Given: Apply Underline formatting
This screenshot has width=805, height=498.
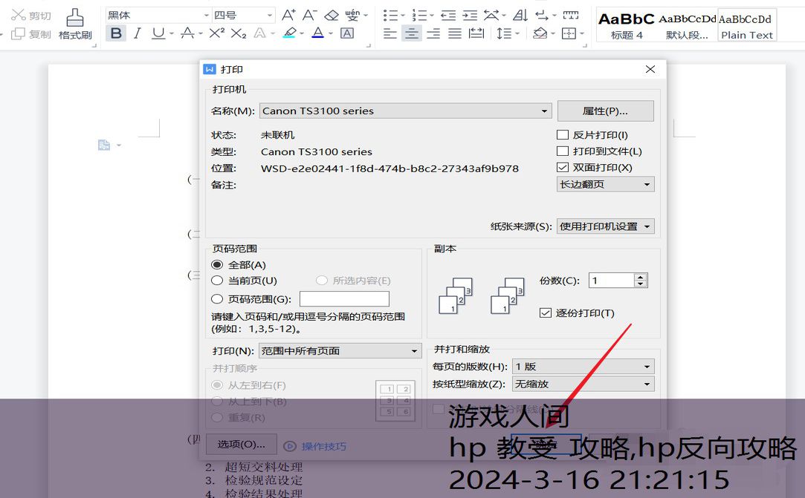Looking at the screenshot, I should click(158, 33).
